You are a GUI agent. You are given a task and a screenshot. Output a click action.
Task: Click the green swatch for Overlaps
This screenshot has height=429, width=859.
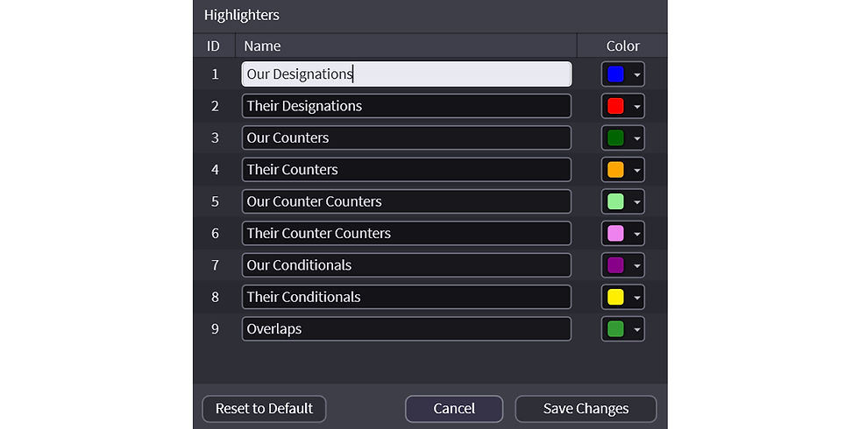[x=615, y=329]
